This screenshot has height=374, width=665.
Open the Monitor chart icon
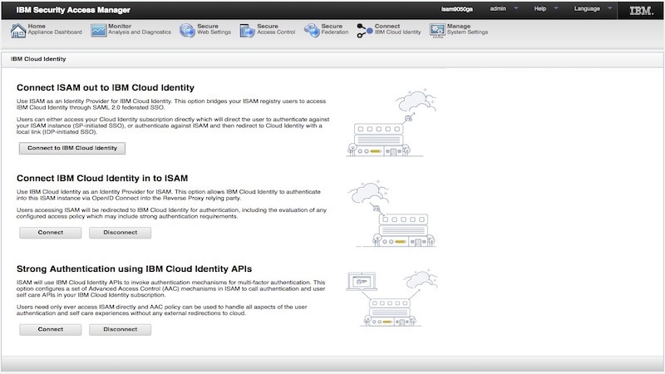(x=98, y=30)
